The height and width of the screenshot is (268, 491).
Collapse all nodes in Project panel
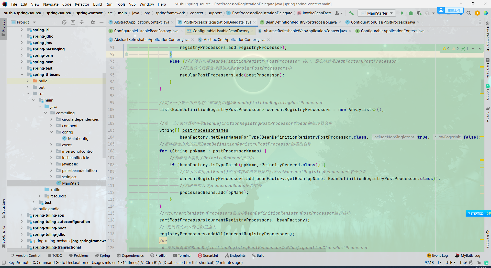point(82,22)
